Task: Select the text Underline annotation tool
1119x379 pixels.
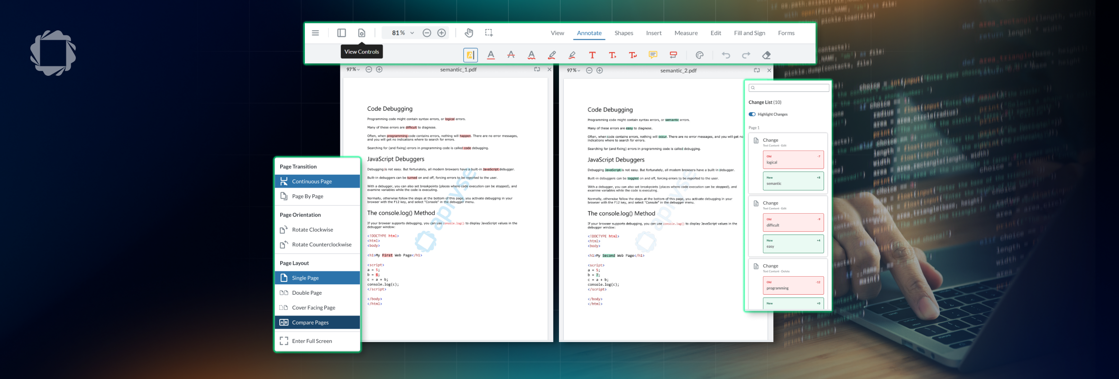Action: (x=491, y=55)
